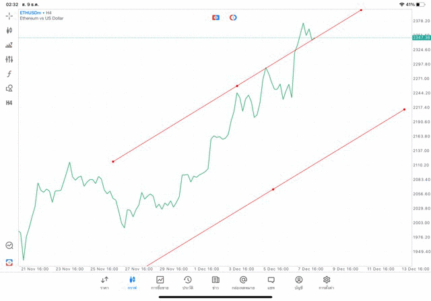
Task: Select the lower red trendline anchor point
Action: (273, 189)
